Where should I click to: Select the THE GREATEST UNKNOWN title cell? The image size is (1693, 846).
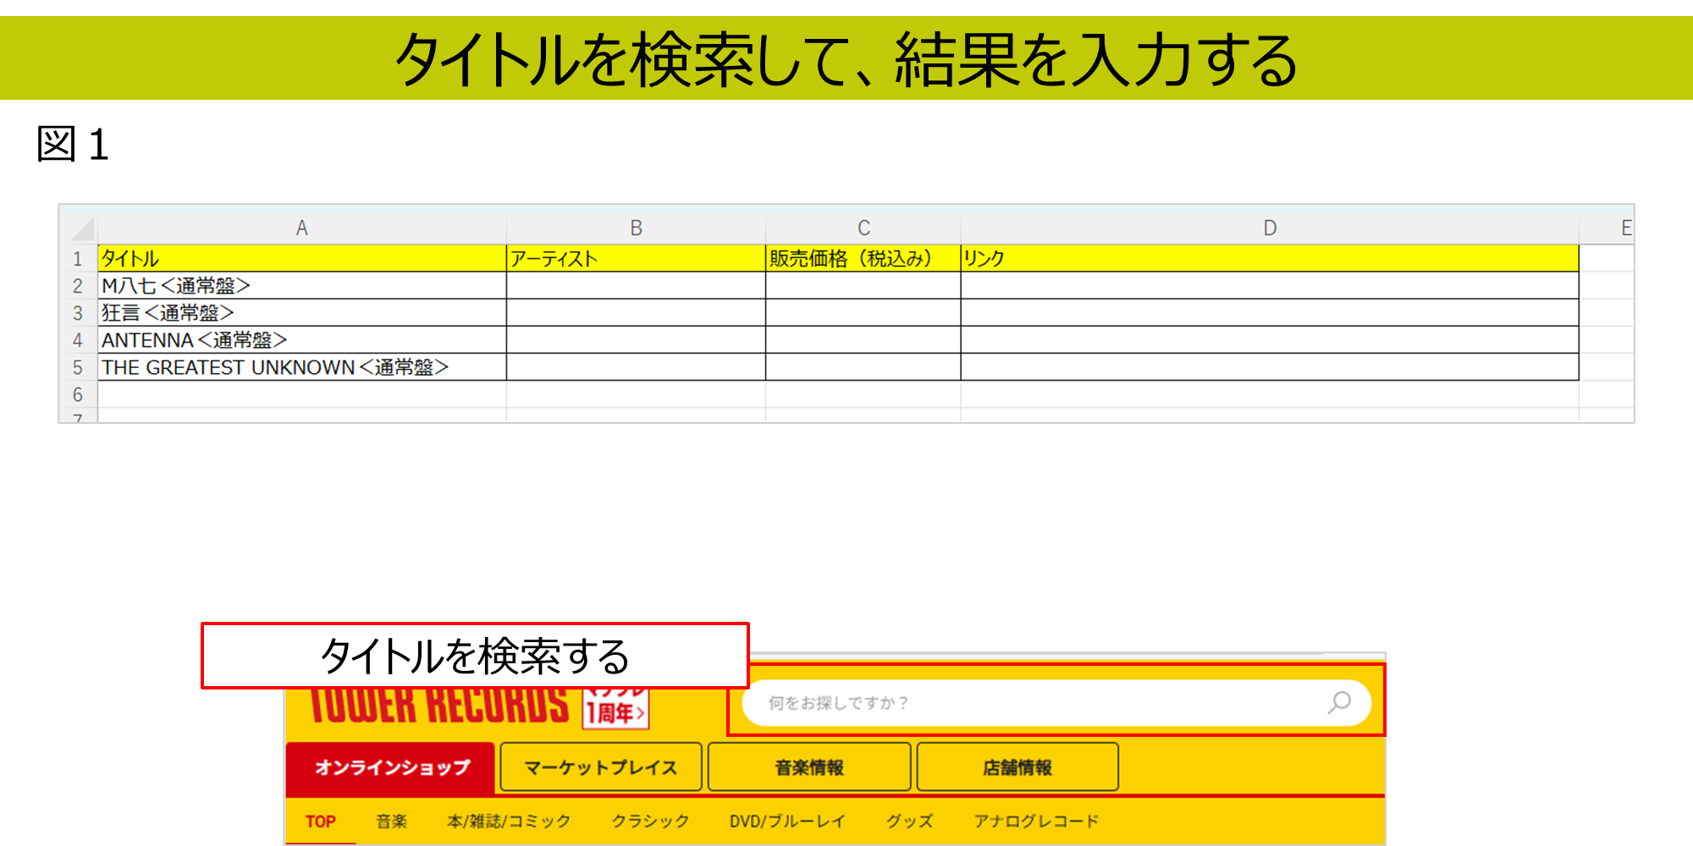click(x=301, y=367)
